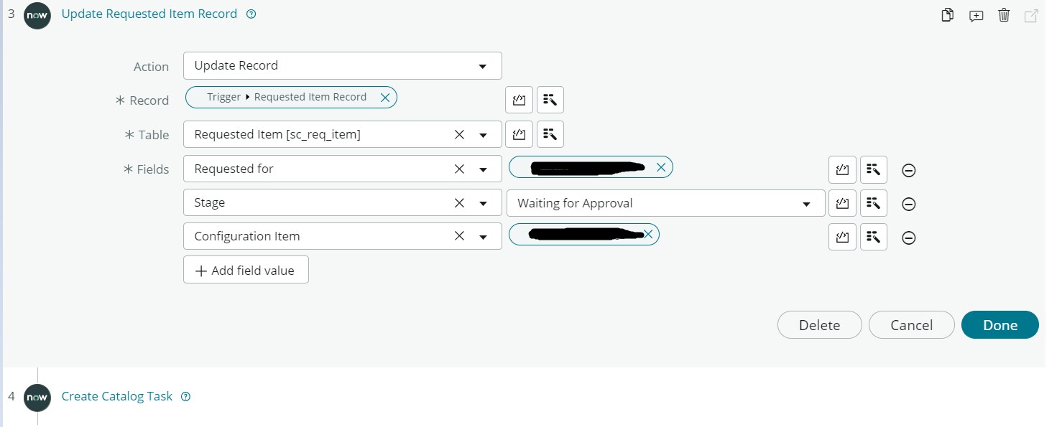Open help for Update Requested Item Record
The image size is (1062, 427).
(250, 14)
